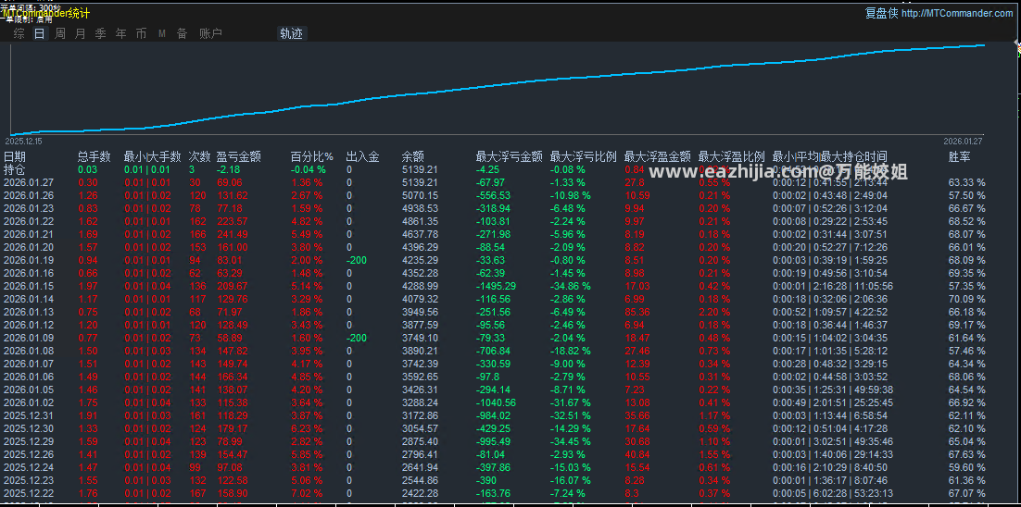This screenshot has width=1021, height=507.
Task: Click the 轨迹 trajectory button
Action: tap(292, 34)
